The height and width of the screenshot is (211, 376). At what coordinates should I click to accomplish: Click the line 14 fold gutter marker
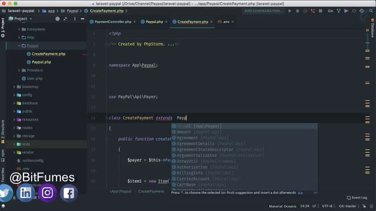(x=106, y=118)
